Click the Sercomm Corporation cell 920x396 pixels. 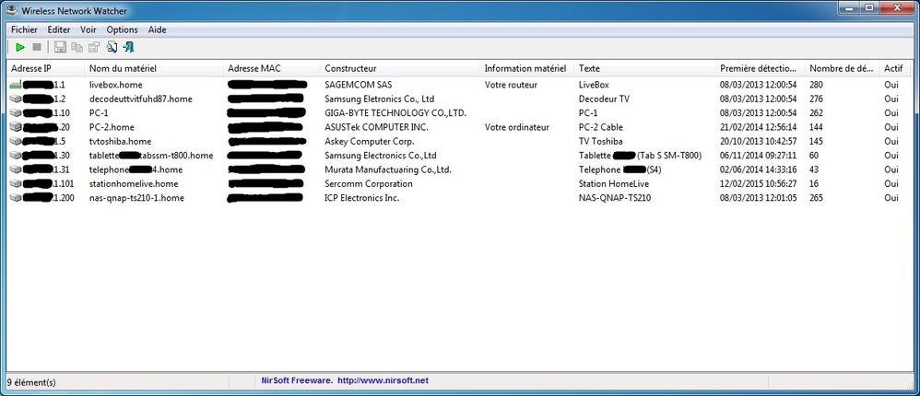point(369,184)
